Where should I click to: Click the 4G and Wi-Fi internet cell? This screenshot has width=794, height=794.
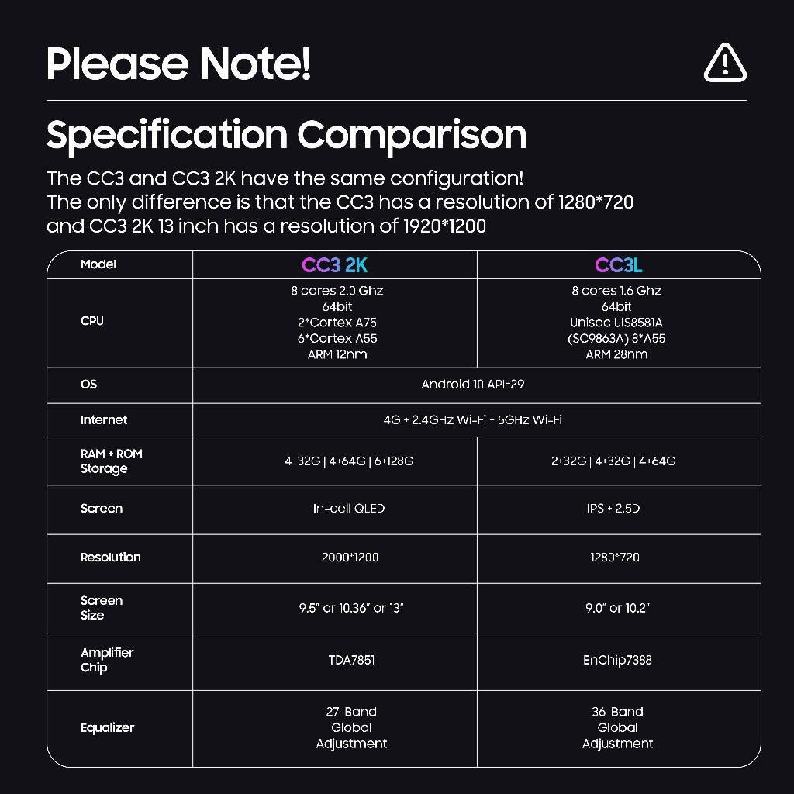click(472, 420)
